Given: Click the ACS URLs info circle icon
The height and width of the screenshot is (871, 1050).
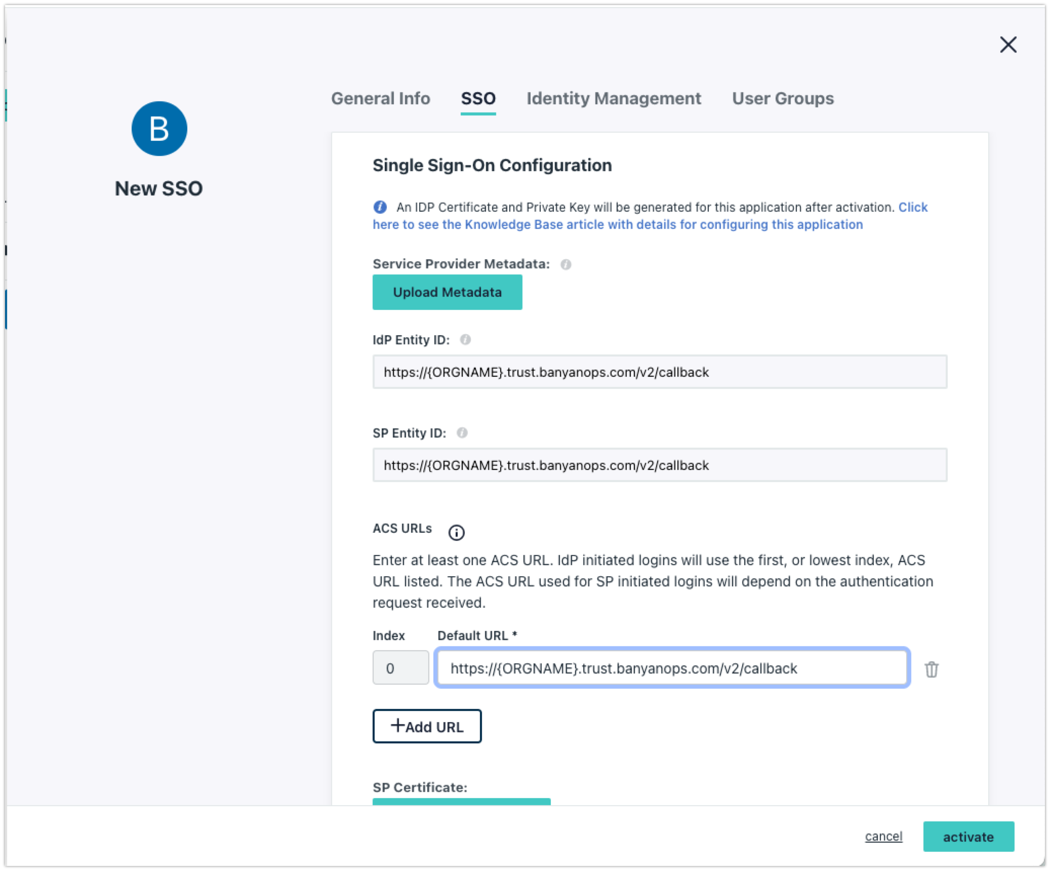Looking at the screenshot, I should coord(456,532).
